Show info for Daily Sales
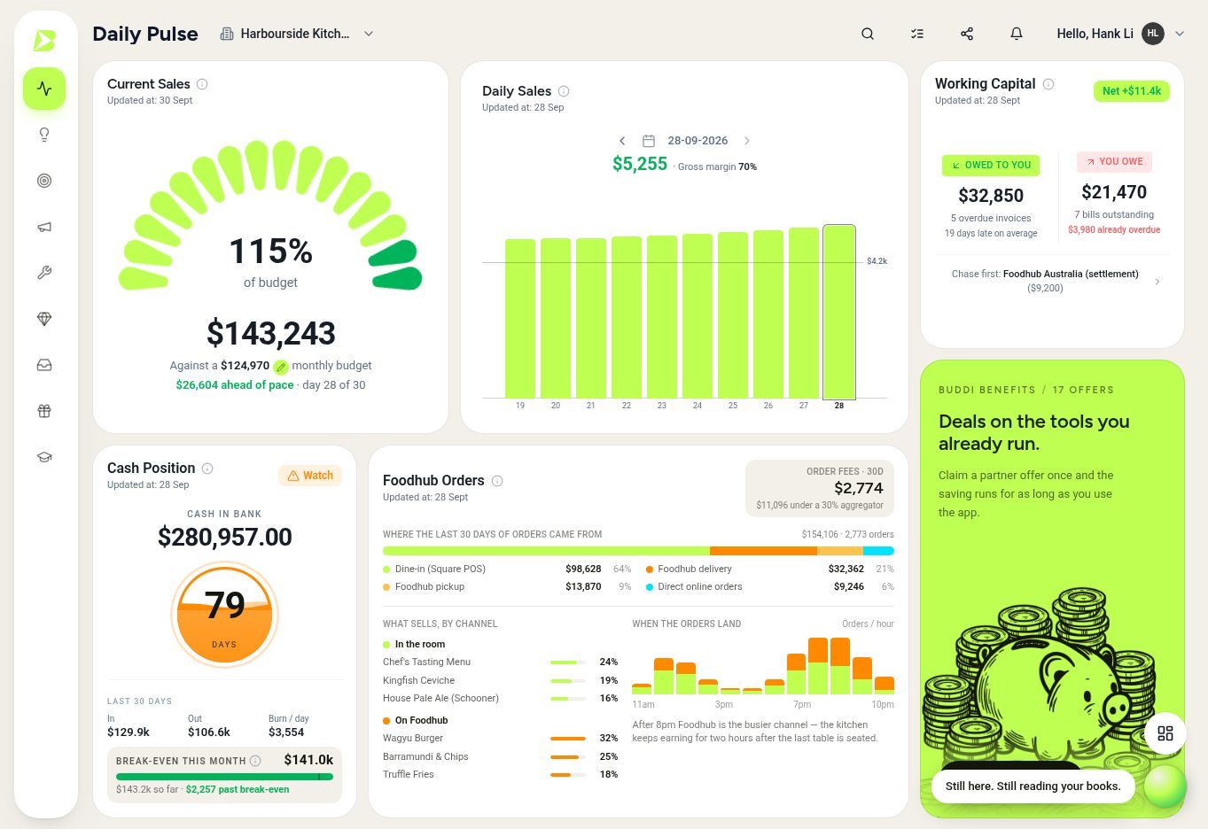Screen dimensions: 1208x829 (564, 91)
